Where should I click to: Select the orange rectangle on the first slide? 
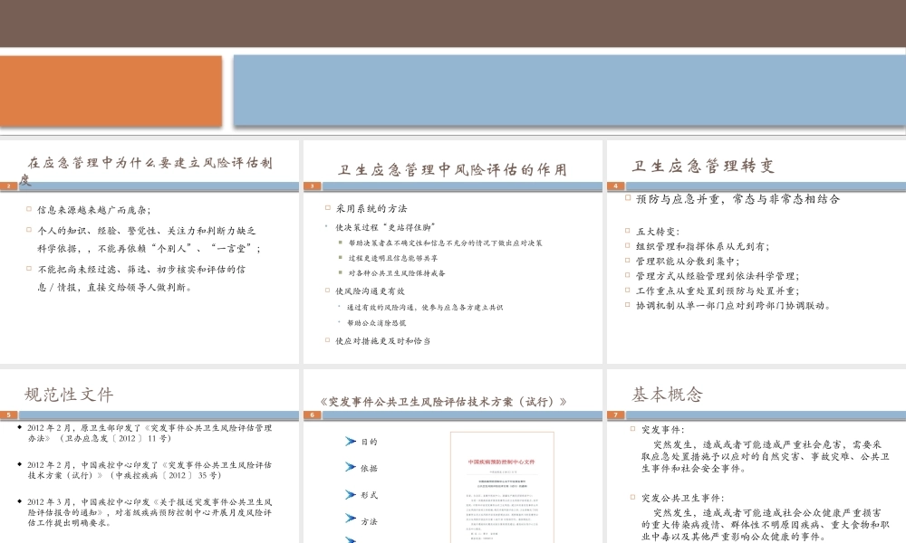111,90
